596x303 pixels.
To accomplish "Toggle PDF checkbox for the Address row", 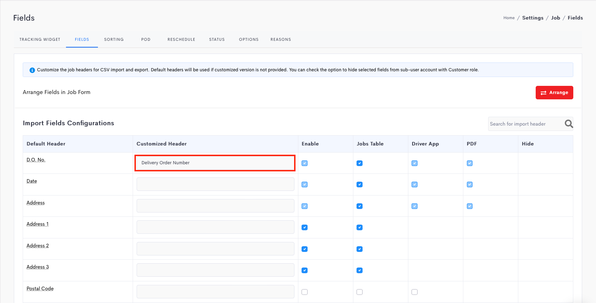I will tap(469, 206).
